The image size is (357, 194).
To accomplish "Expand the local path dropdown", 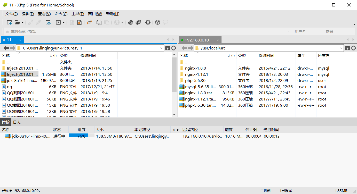I will pyautogui.click(x=161, y=48).
